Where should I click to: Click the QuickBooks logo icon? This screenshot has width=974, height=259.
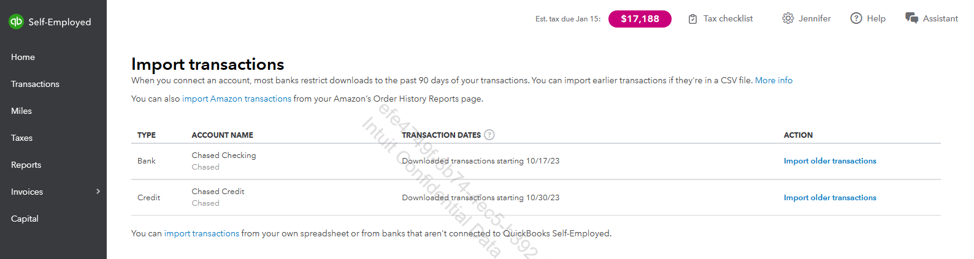[16, 21]
